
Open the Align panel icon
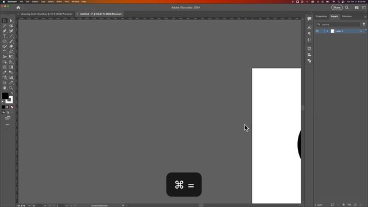pyautogui.click(x=309, y=55)
